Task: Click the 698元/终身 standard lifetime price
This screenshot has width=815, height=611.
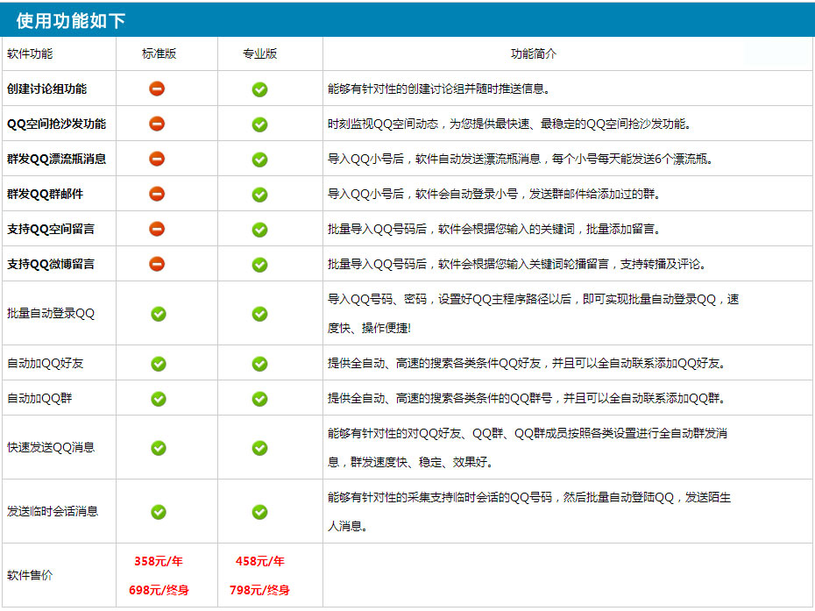Action: click(159, 590)
